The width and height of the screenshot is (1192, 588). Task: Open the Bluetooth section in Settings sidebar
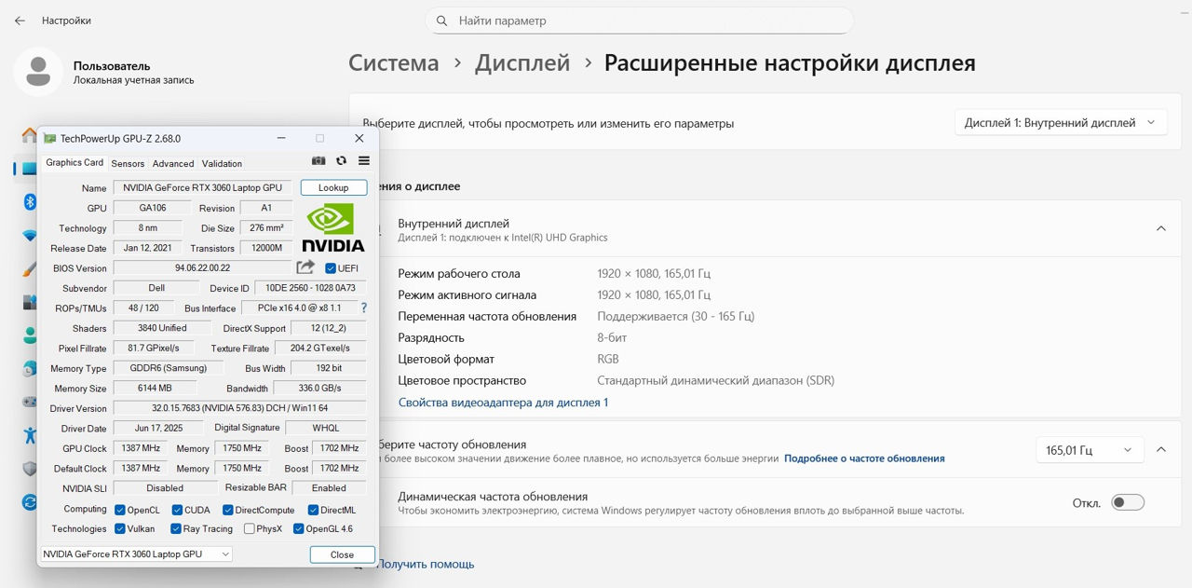(x=29, y=201)
